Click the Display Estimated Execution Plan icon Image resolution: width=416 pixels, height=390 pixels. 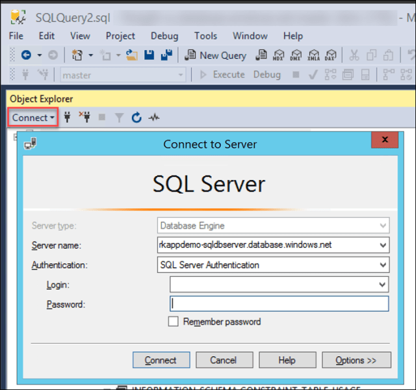coord(331,75)
